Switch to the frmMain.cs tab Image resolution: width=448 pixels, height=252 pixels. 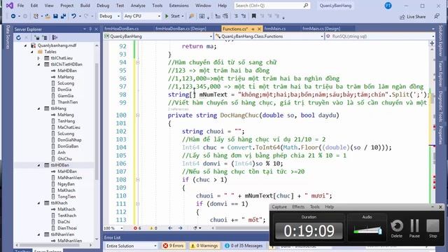(x=275, y=29)
